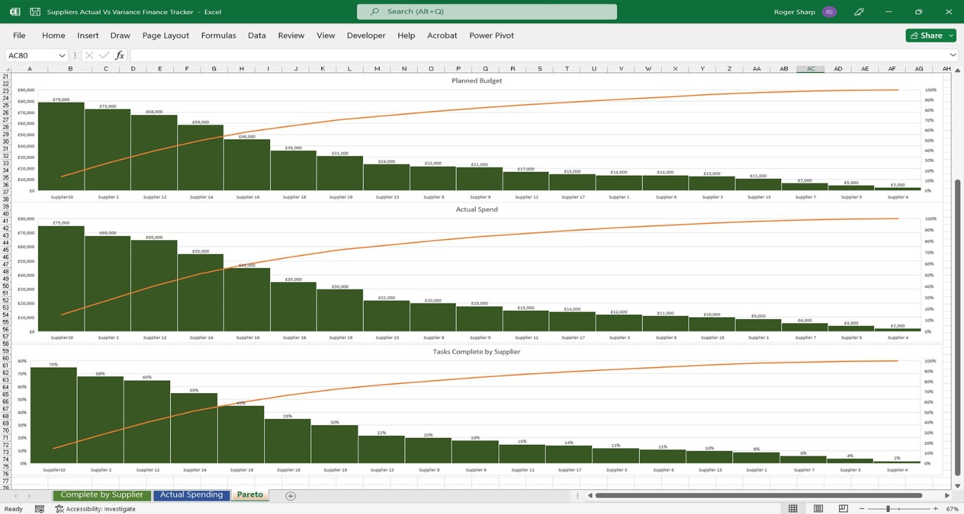Switch to Page Layout view
964x514 pixels.
[818, 509]
